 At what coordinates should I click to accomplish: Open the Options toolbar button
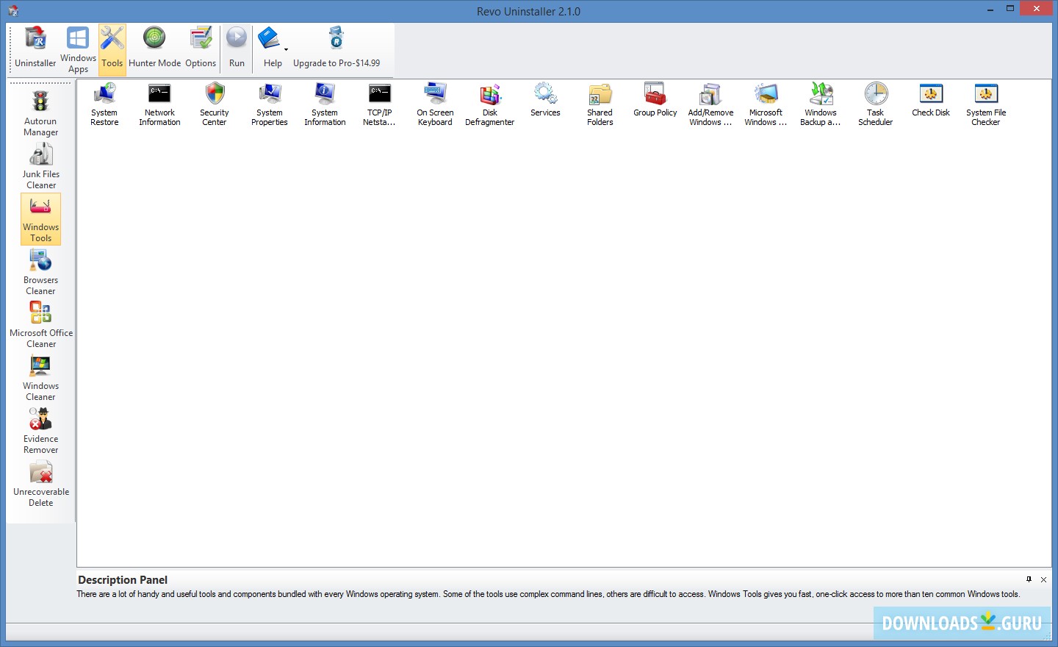(x=201, y=49)
